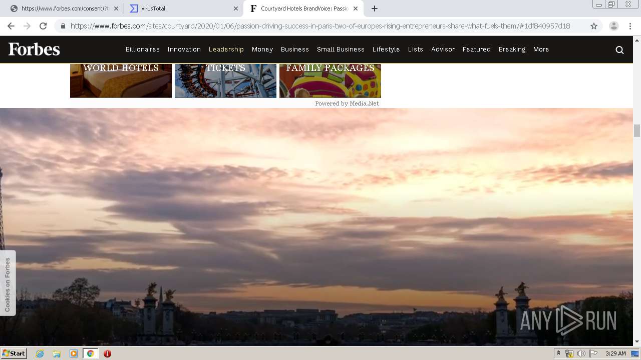The height and width of the screenshot is (360, 641).
Task: Select the Courtyard Hotels BrandVoice tab
Action: coord(303,8)
